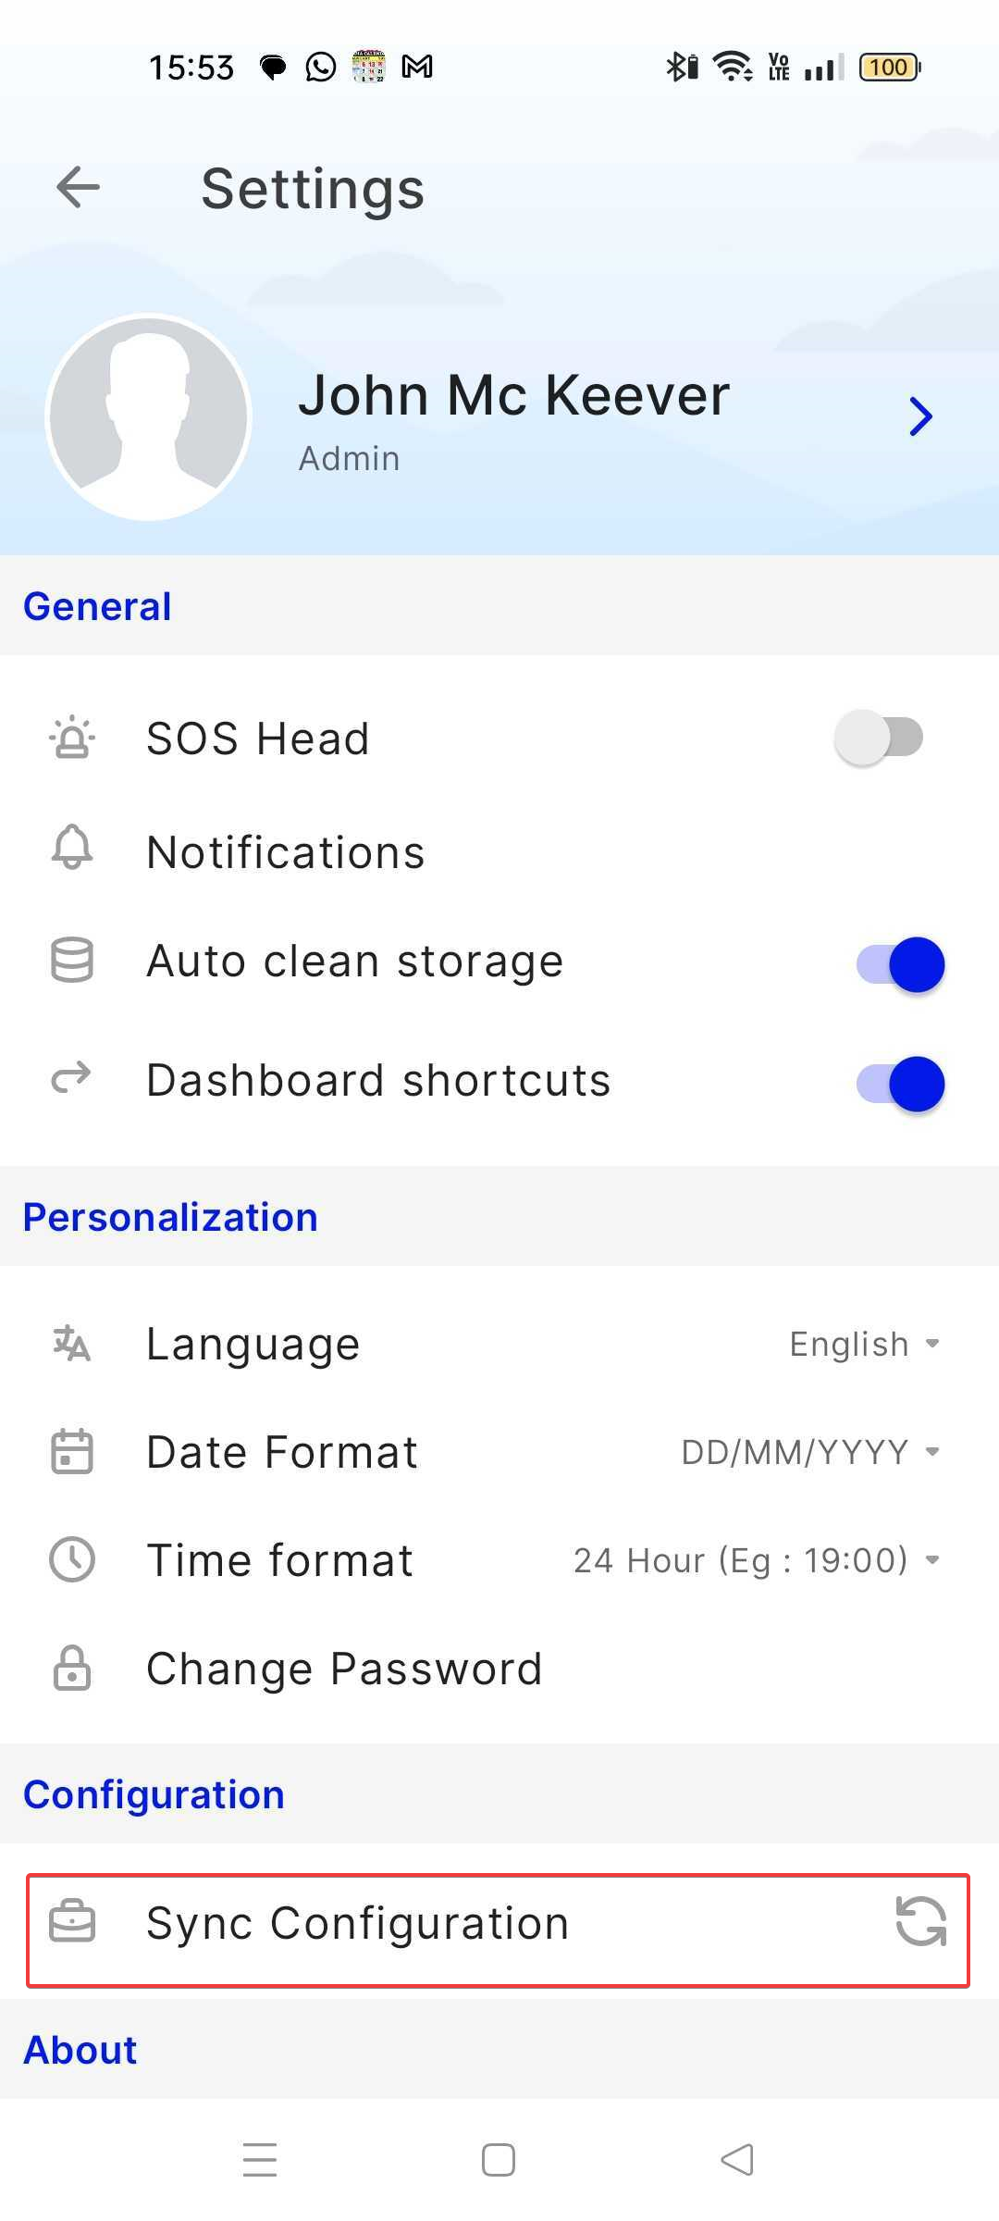Turn off Auto clean storage toggle
The height and width of the screenshot is (2221, 999).
point(900,964)
